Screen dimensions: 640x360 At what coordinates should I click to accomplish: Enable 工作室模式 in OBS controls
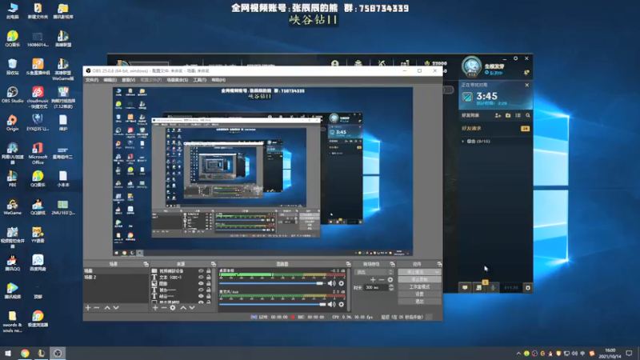[419, 286]
